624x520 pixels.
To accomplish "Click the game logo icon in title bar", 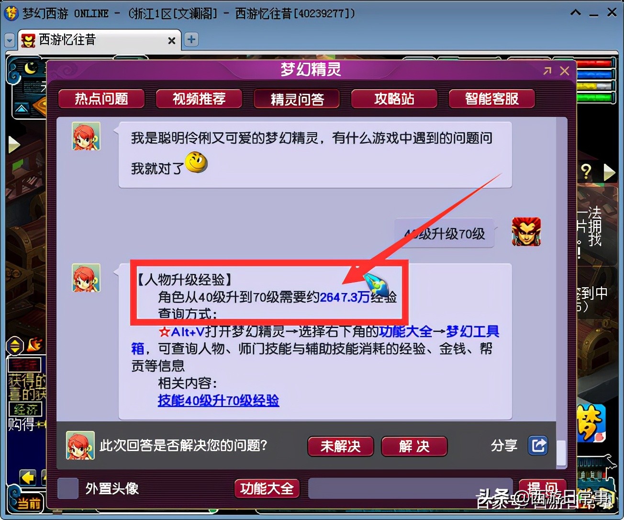I will (x=11, y=12).
